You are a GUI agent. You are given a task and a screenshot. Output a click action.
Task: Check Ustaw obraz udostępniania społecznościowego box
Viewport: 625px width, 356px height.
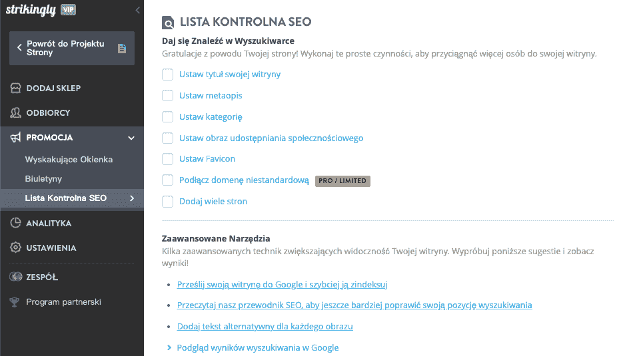[x=167, y=138]
